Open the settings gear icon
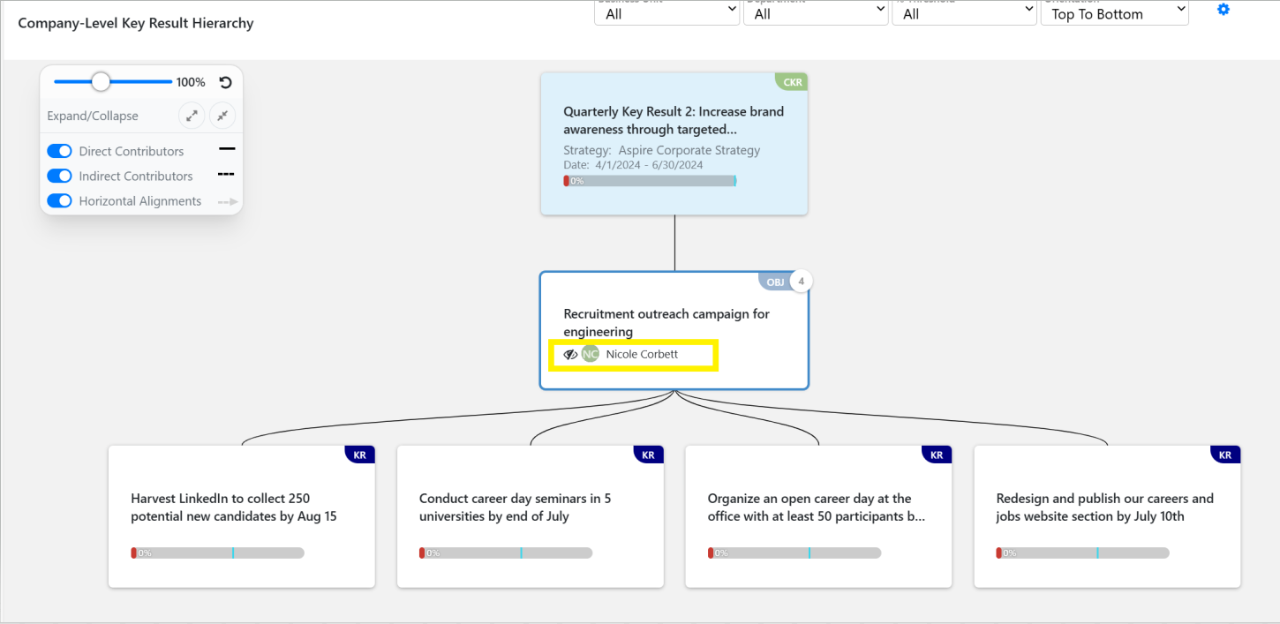1280x624 pixels. [1224, 10]
